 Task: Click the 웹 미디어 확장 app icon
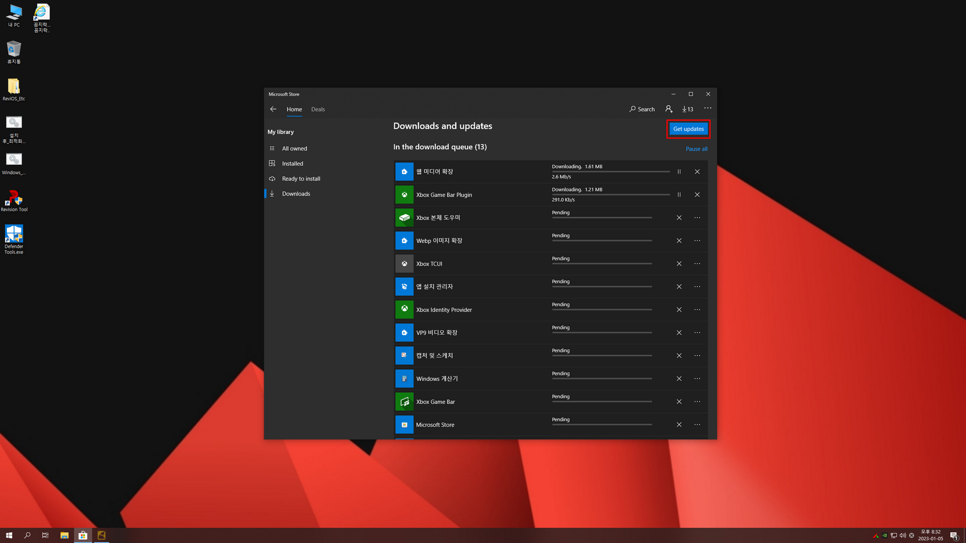[405, 172]
